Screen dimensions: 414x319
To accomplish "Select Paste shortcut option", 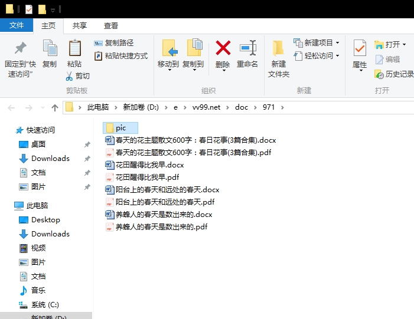I will [121, 56].
